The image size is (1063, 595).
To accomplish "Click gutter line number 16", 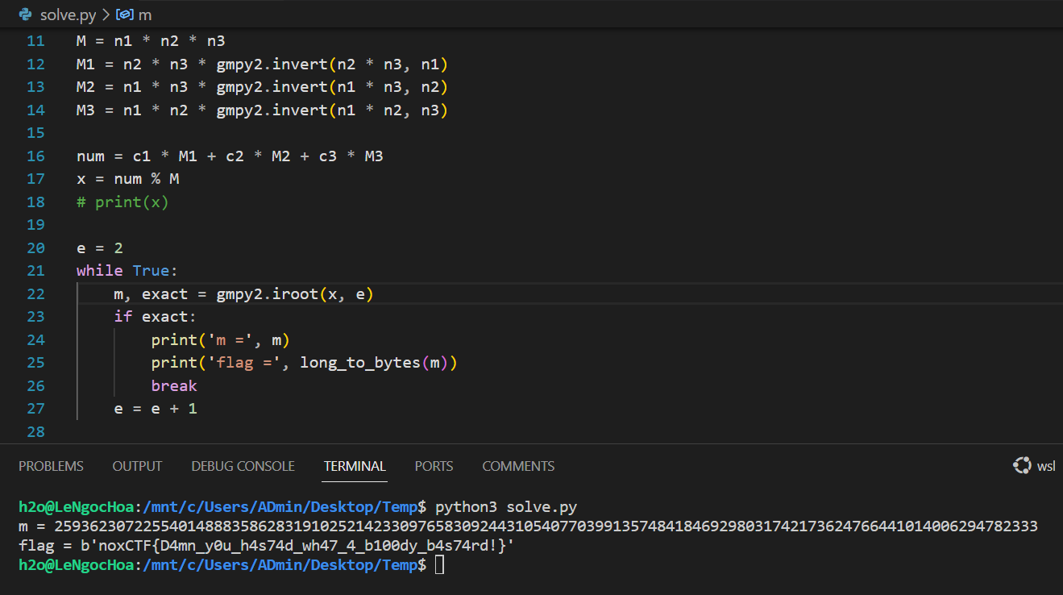I will click(x=35, y=156).
